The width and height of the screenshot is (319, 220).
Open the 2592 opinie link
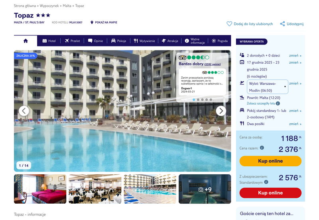[213, 64]
